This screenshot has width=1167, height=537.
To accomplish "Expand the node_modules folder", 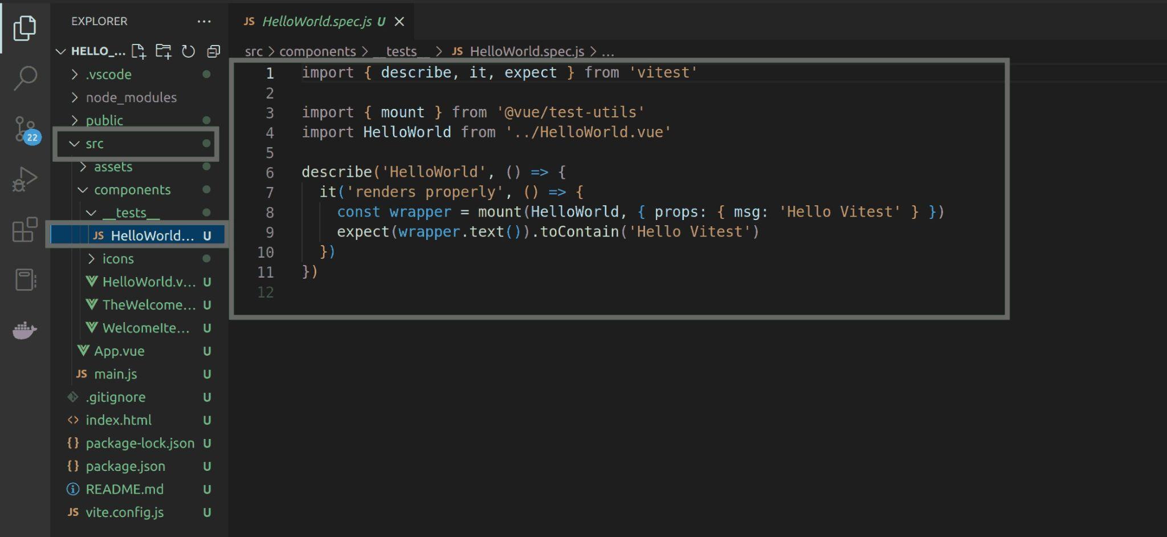I will click(131, 97).
